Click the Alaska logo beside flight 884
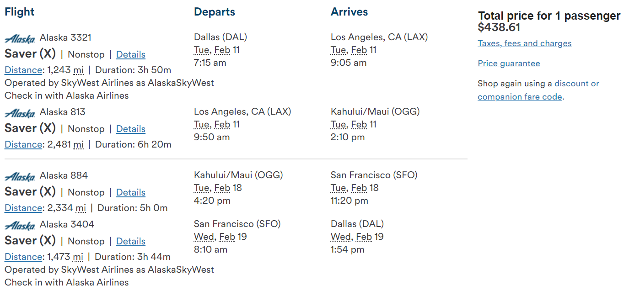This screenshot has height=296, width=624. (x=20, y=176)
